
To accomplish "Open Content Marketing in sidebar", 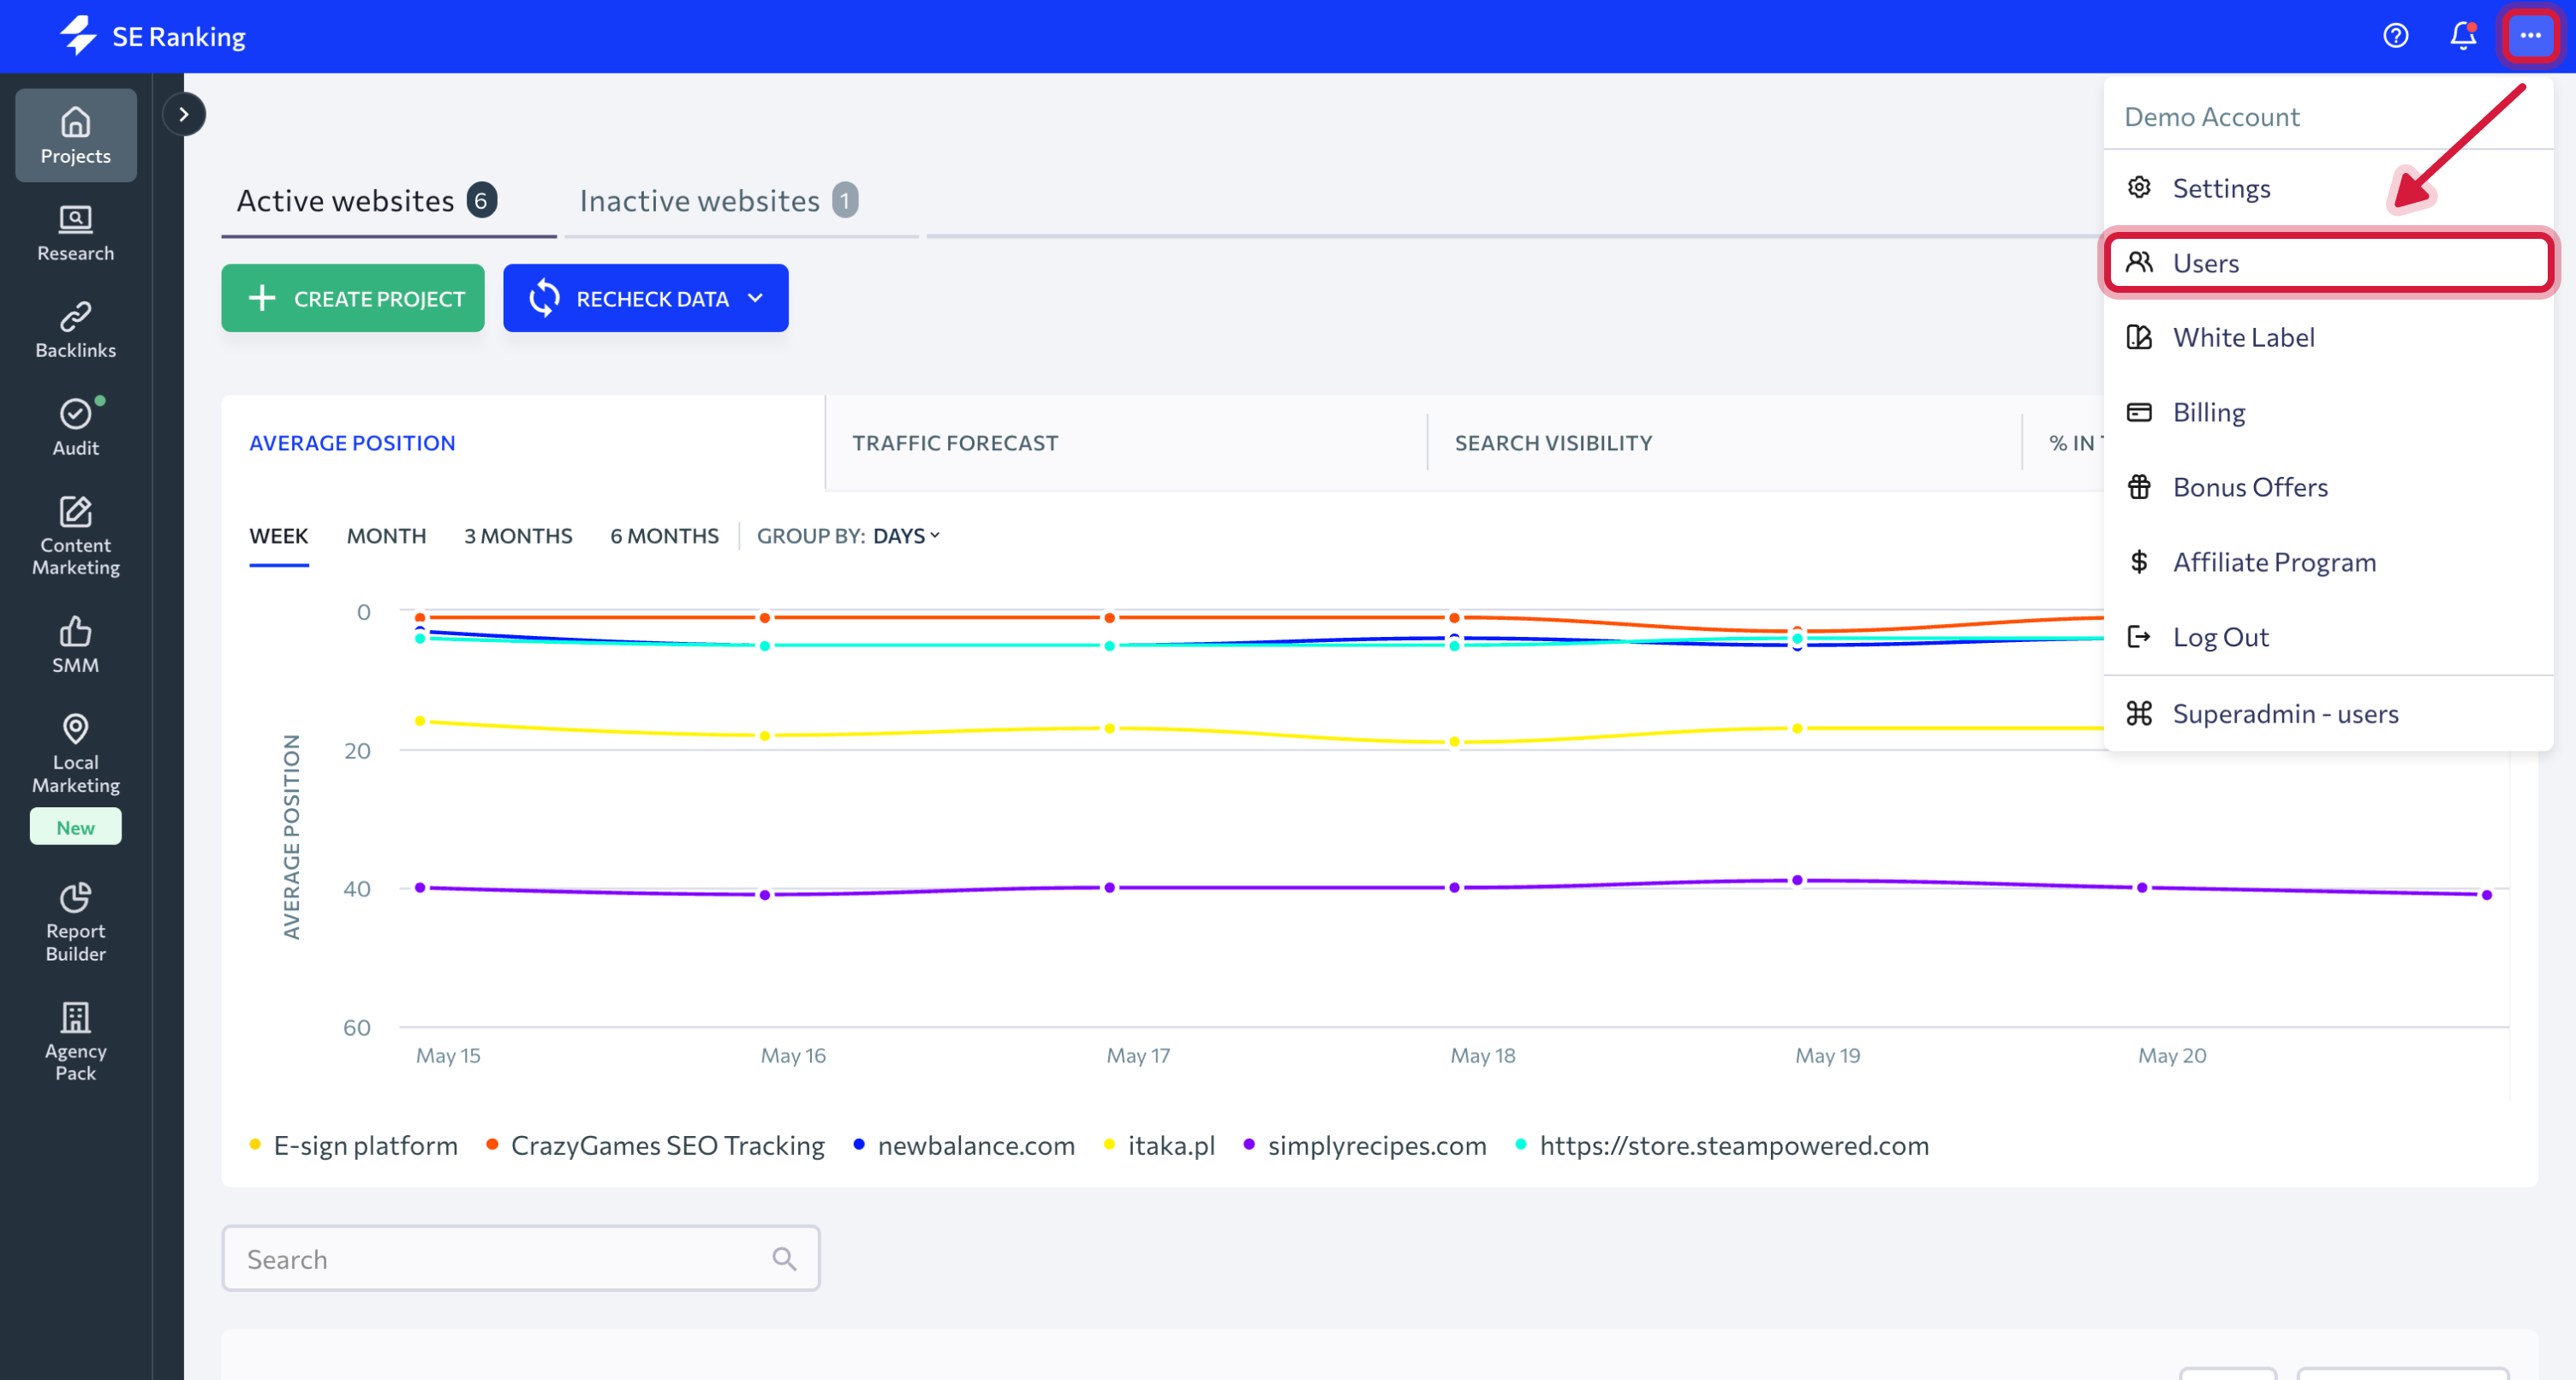I will click(x=75, y=535).
